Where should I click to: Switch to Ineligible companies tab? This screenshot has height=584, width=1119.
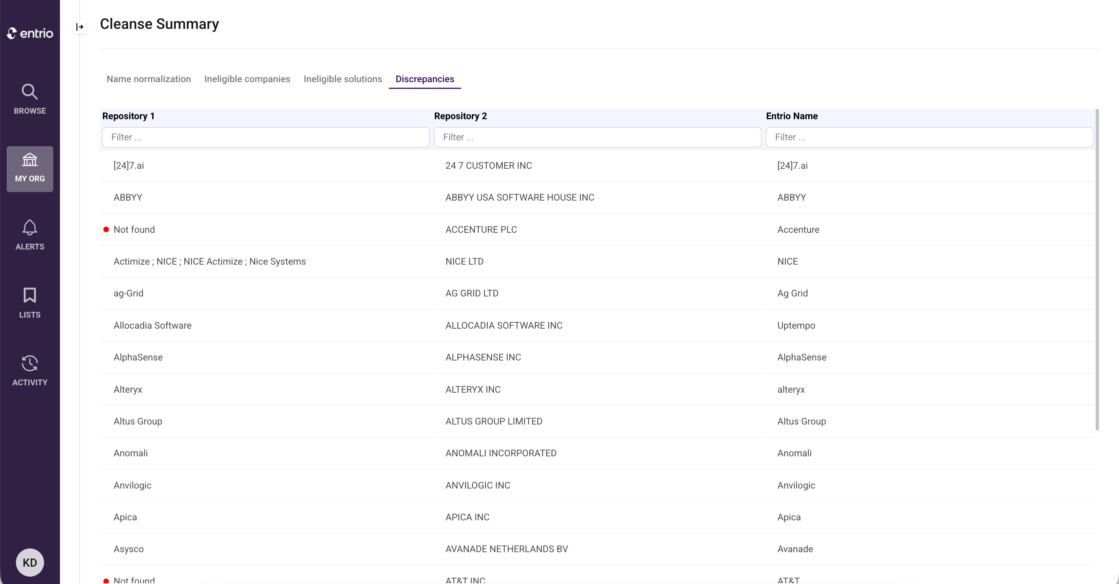pyautogui.click(x=247, y=79)
